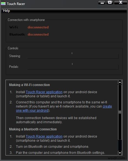128x161 pixels.
Task: Click the instructions scrollbar thumb
Action: click(x=120, y=112)
